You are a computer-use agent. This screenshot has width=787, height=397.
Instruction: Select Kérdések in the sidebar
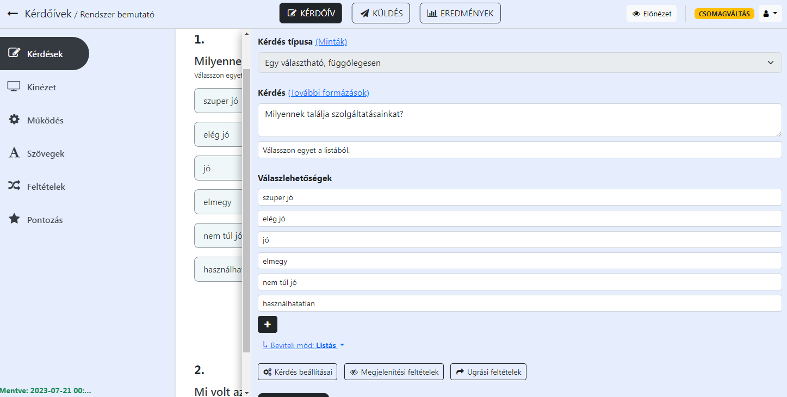coord(44,54)
